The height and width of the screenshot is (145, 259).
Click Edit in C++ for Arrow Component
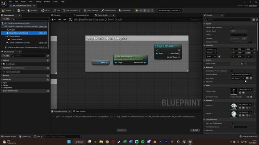tap(42, 43)
